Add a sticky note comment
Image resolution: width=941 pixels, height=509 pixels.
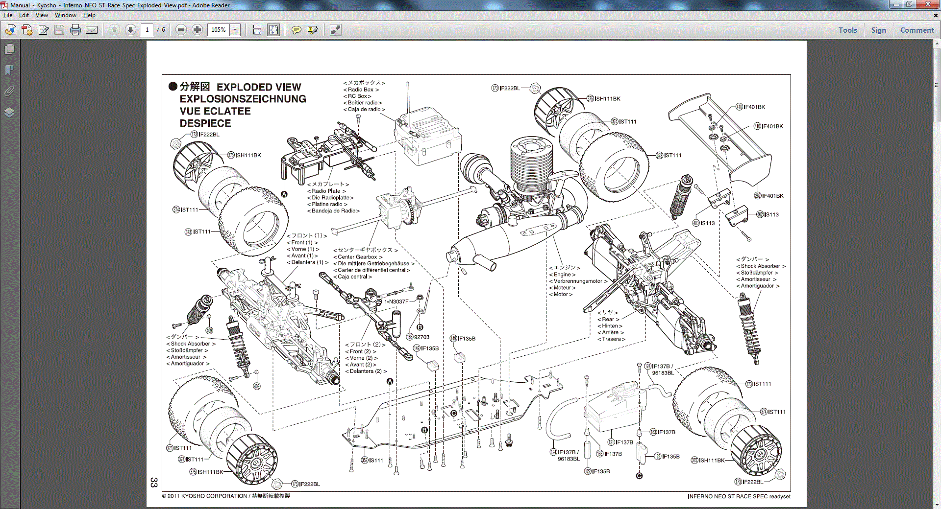pos(296,30)
